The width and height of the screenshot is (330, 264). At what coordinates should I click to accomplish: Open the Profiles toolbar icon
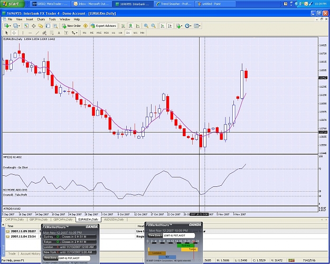click(x=15, y=26)
